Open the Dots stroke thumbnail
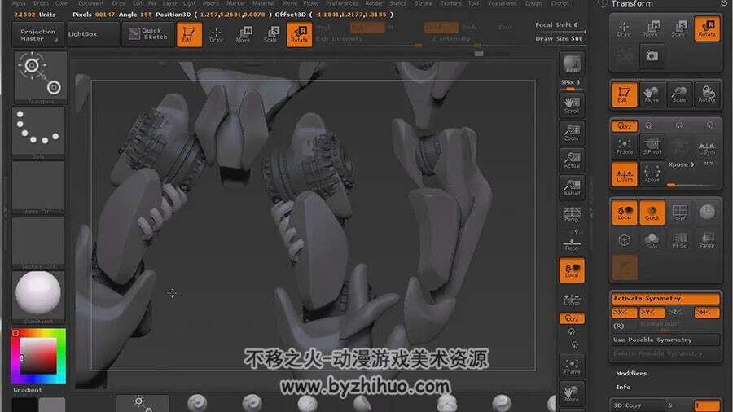This screenshot has height=412, width=733. tap(38, 132)
